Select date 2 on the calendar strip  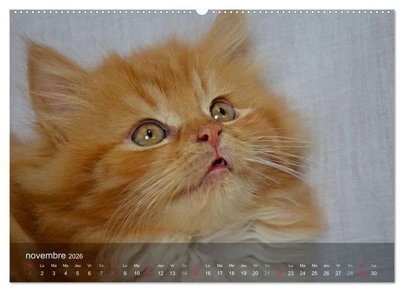point(42,273)
